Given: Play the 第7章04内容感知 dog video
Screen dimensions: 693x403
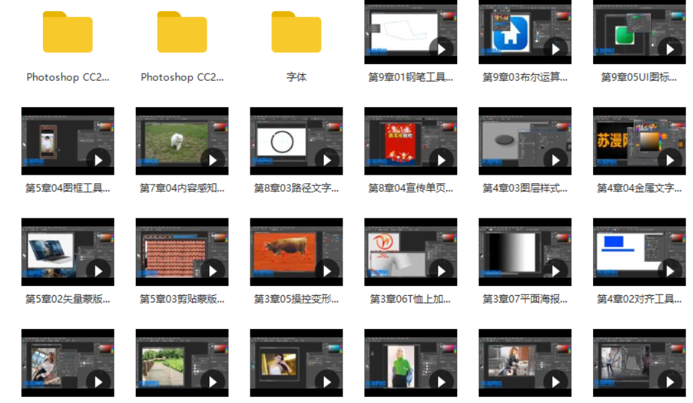Looking at the screenshot, I should coord(213,159).
